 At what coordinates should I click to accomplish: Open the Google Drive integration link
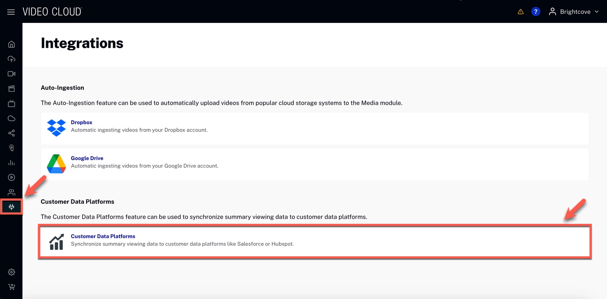(87, 158)
